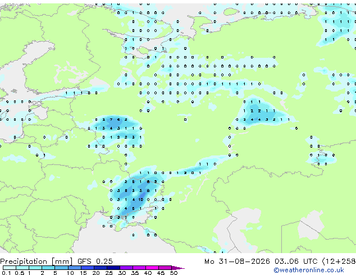
Task: Click the '20' legend scale label
Action: pyautogui.click(x=96, y=273)
